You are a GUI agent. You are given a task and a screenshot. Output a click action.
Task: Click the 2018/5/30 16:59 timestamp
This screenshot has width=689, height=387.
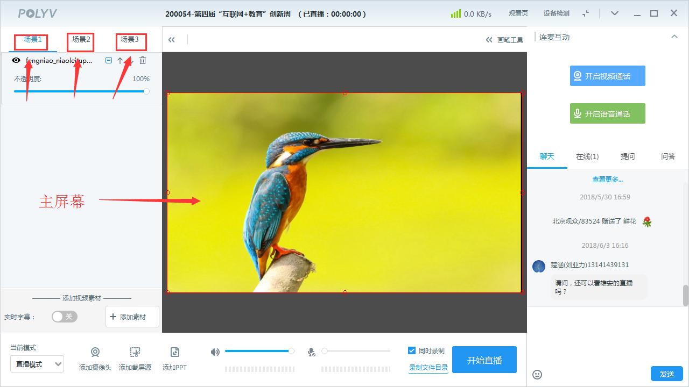[605, 197]
